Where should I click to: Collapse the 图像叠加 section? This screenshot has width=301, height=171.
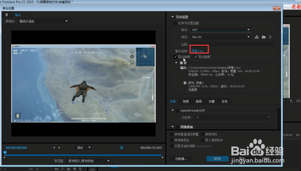click(x=172, y=127)
